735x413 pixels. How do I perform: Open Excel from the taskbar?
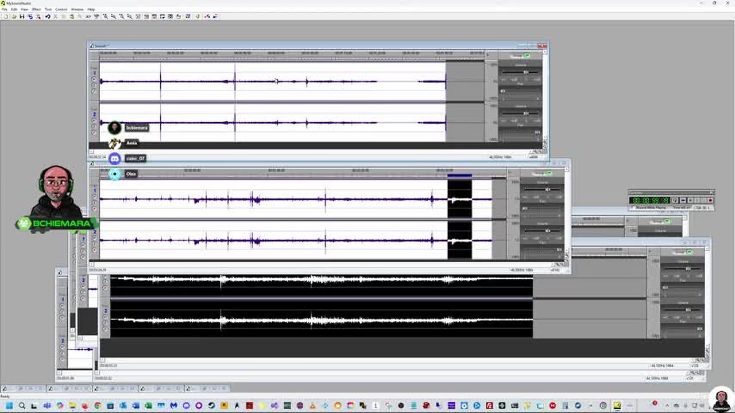point(148,406)
